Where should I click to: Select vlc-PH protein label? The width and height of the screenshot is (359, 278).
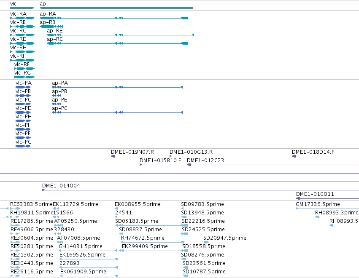24,117
